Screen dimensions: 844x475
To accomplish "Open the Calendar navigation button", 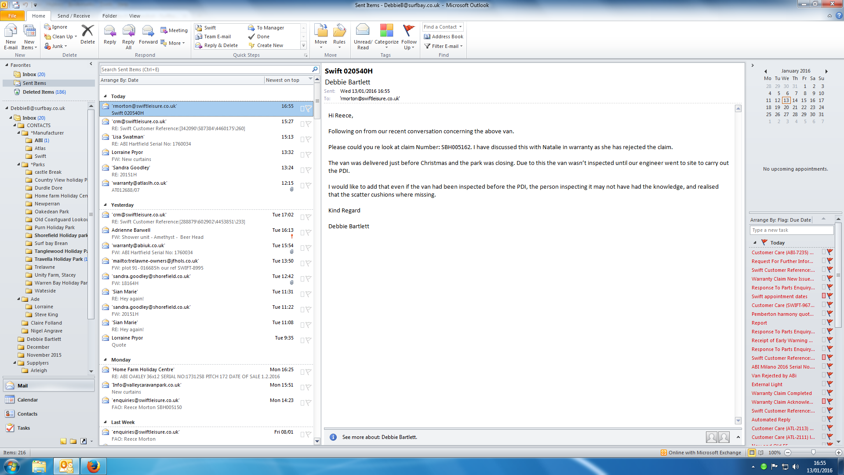I will (27, 400).
